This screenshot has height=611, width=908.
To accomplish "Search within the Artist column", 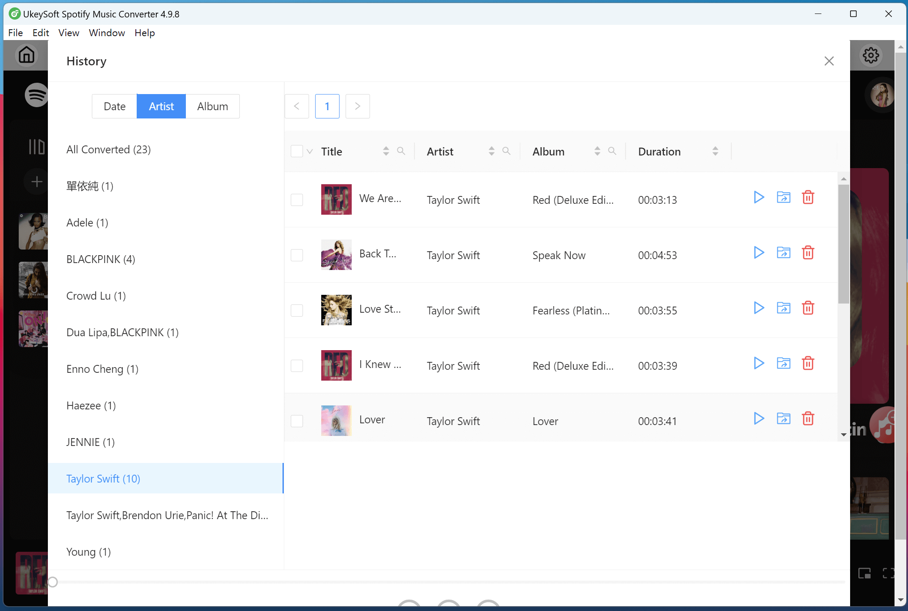I will click(506, 151).
